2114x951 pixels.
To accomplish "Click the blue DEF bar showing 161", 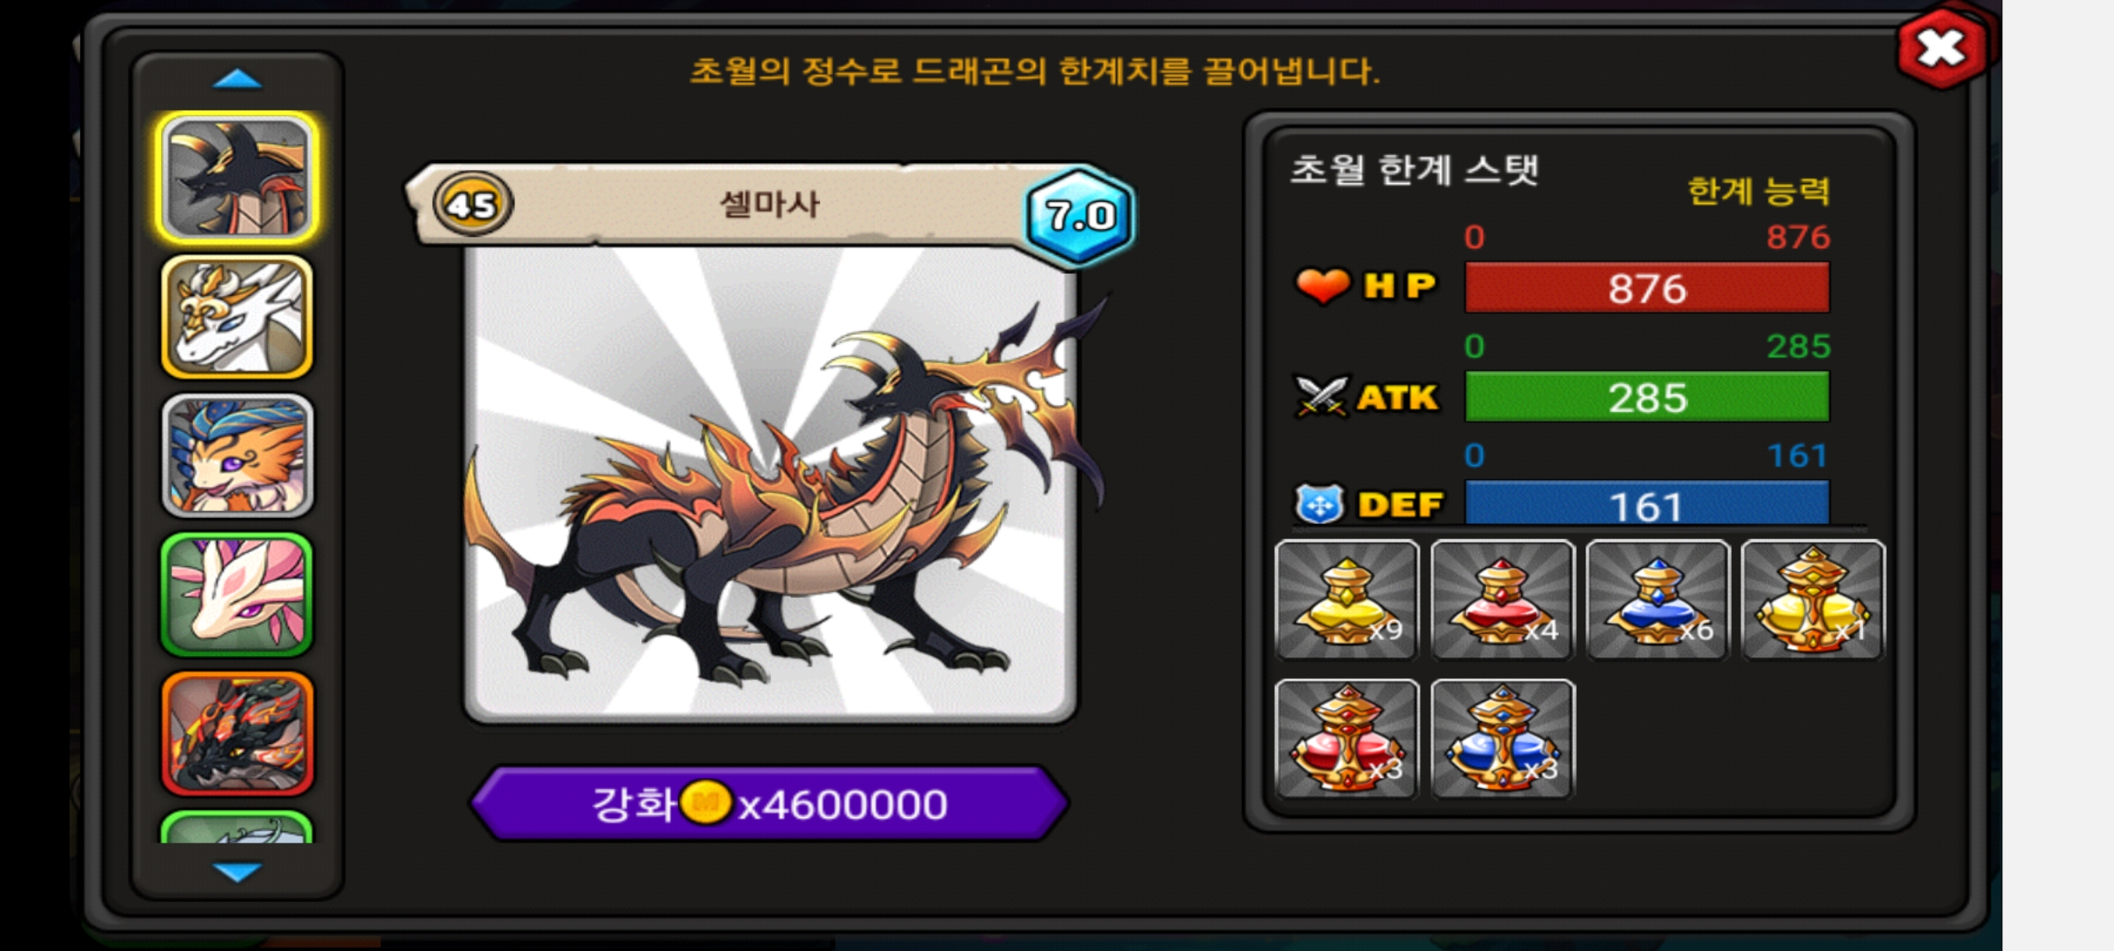I will (1647, 504).
